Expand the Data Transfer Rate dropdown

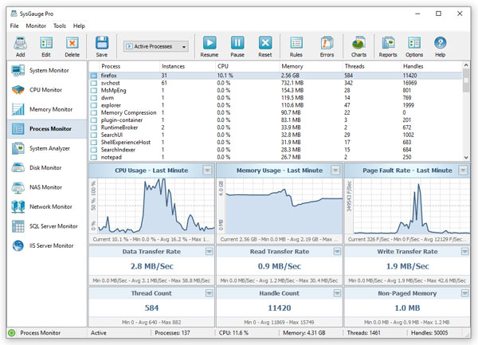[x=209, y=252]
